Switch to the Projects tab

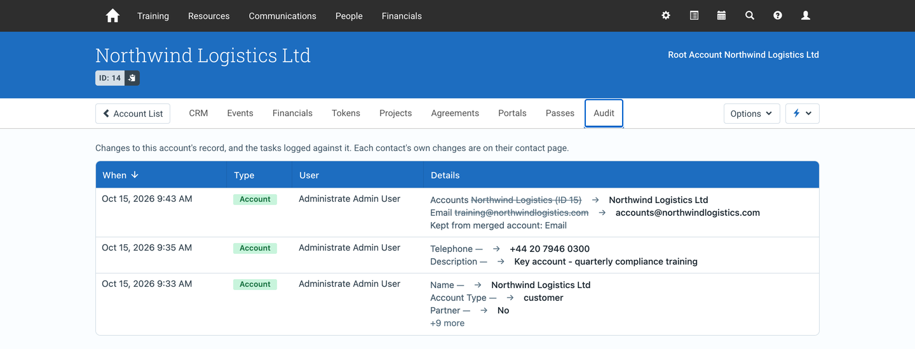point(395,113)
